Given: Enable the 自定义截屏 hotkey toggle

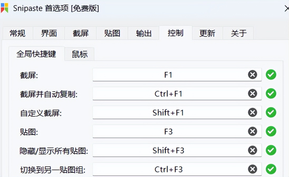Looking at the screenshot, I should click(271, 112).
